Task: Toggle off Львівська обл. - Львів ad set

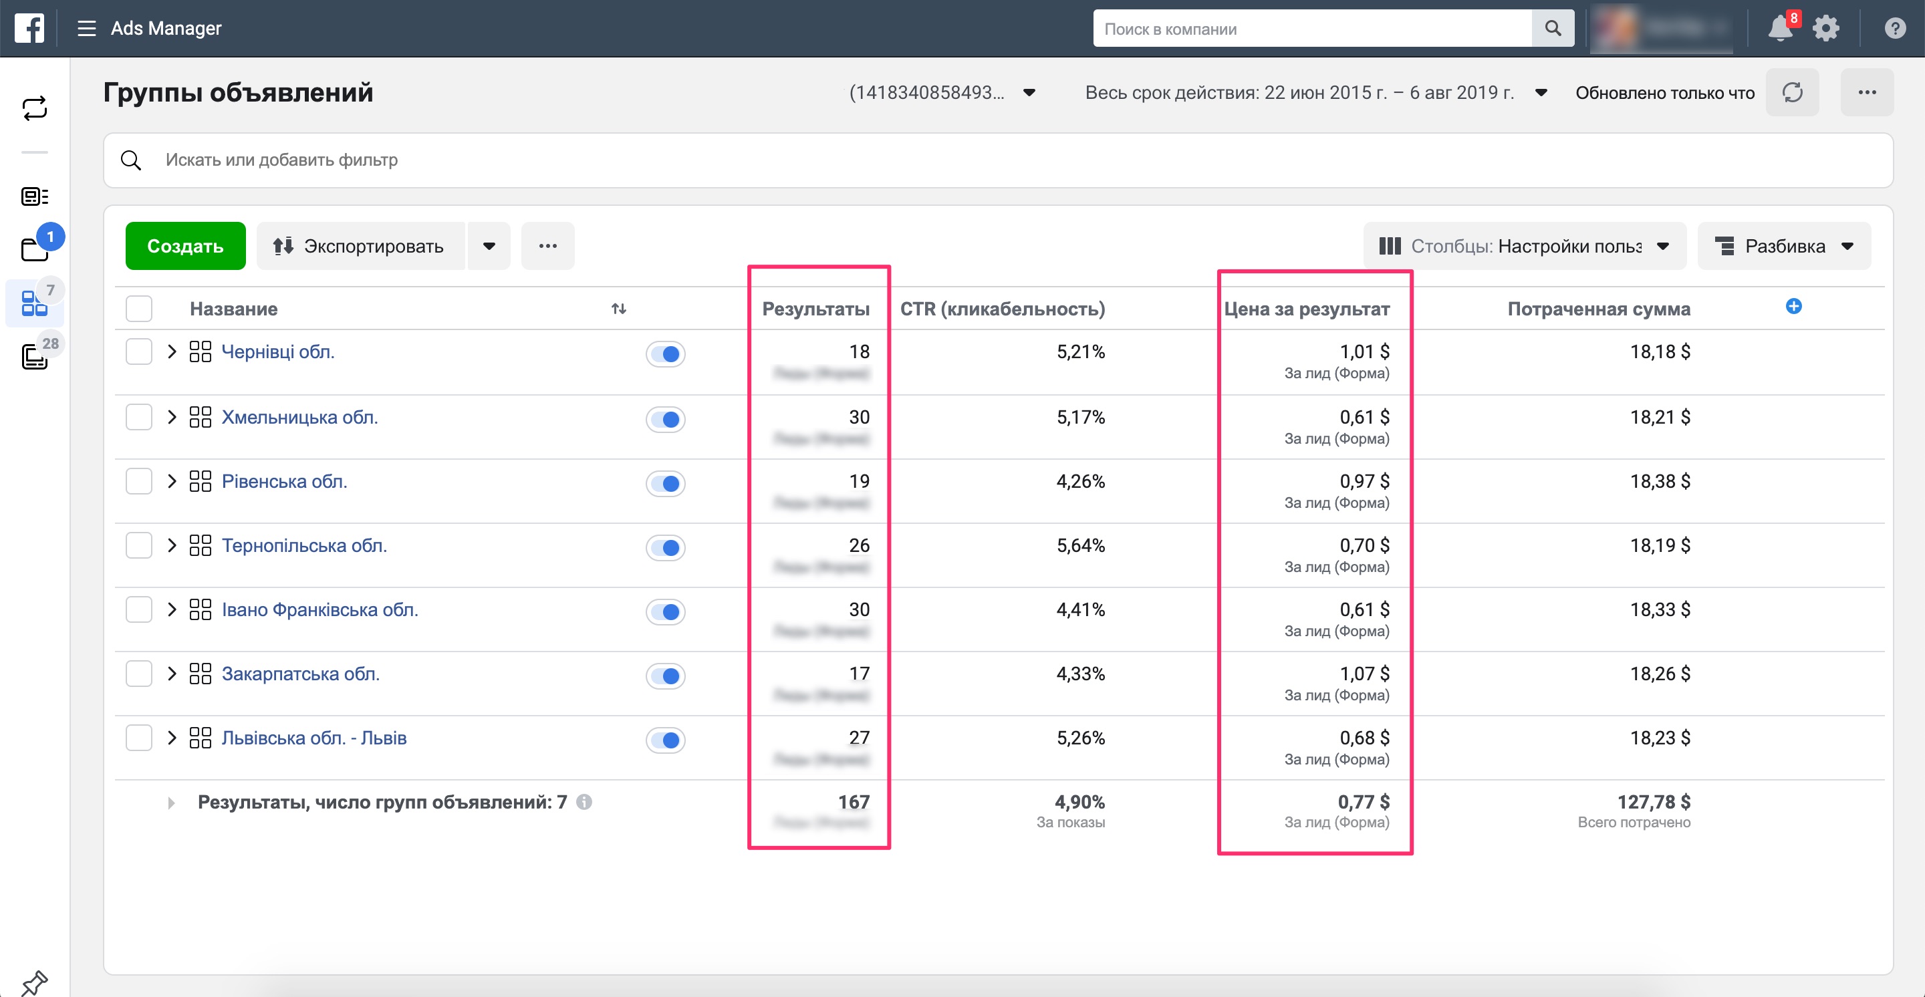Action: tap(665, 741)
